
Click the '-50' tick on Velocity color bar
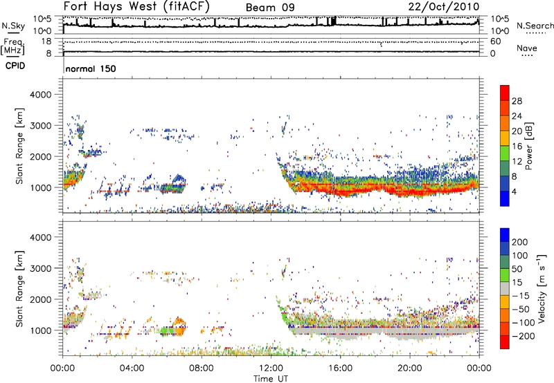coord(521,309)
